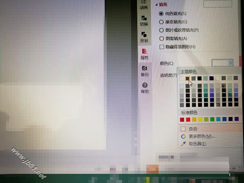
Task: Open the 动画 sidebar panel
Action: (144, 5)
